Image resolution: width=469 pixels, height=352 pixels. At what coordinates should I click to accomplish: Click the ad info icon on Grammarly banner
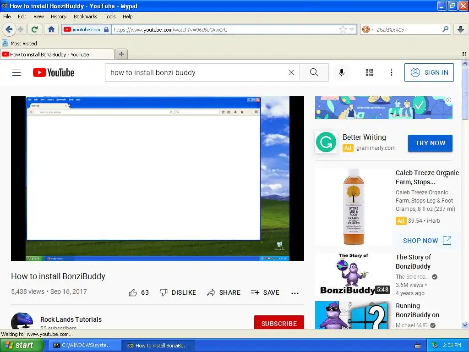pos(449,100)
